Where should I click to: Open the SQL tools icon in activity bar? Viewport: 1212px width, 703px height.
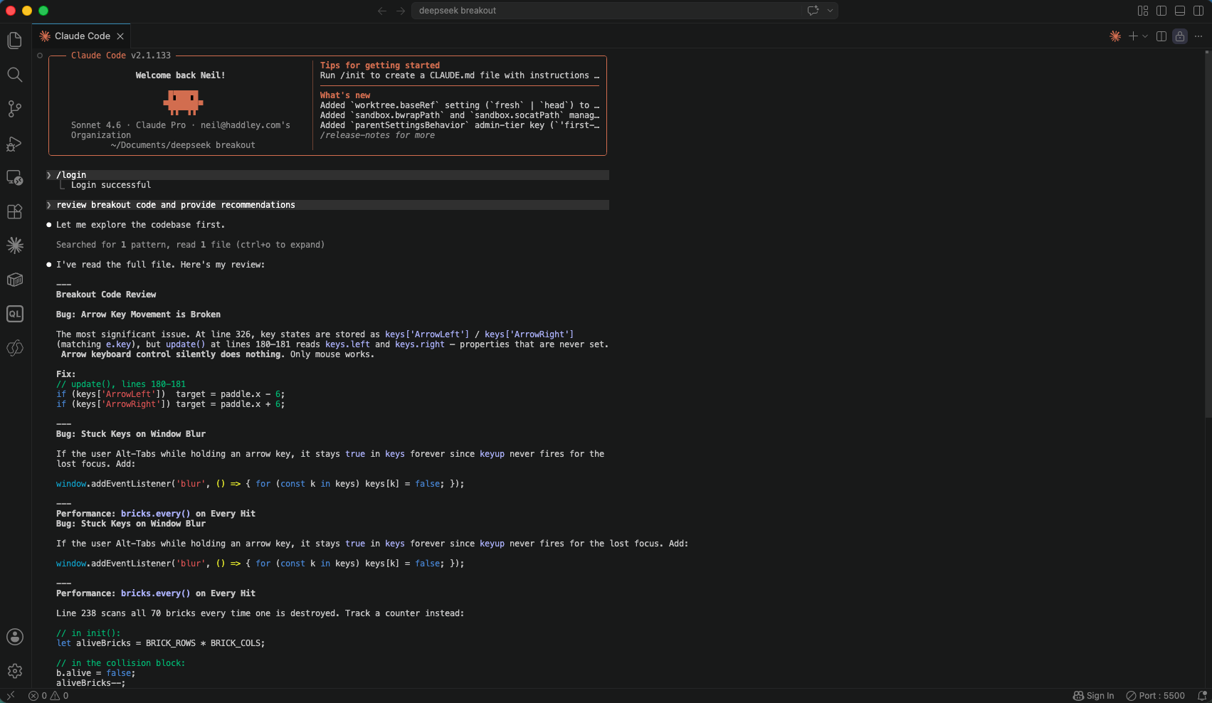tap(15, 314)
